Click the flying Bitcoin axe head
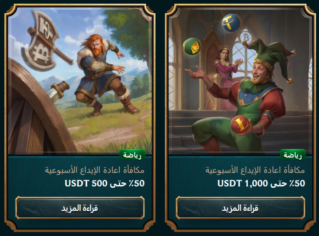319x236 pixels. (40, 41)
